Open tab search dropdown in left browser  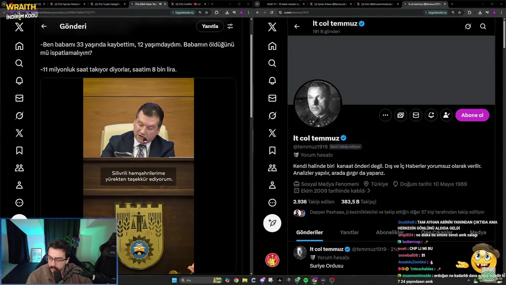4,4
